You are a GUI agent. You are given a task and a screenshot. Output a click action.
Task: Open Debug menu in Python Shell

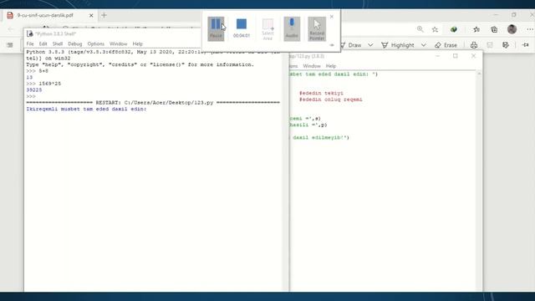pos(74,43)
